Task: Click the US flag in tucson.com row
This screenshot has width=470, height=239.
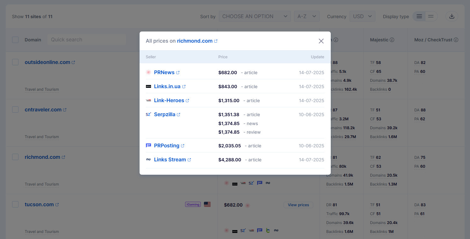Action: point(207,204)
